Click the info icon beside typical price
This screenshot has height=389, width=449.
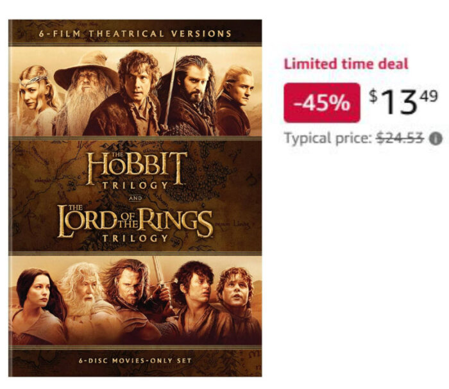tap(437, 139)
